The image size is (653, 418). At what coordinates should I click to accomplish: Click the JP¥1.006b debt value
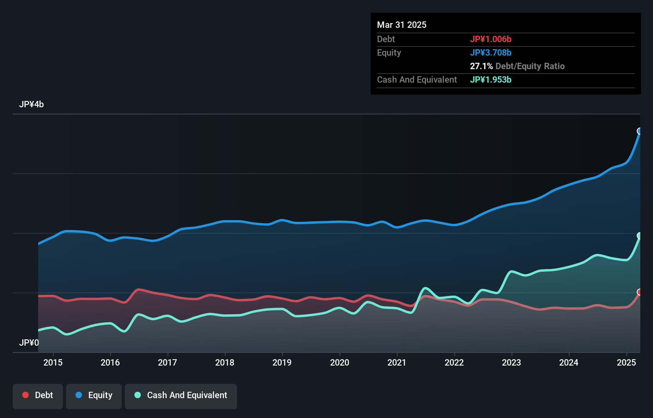click(491, 39)
